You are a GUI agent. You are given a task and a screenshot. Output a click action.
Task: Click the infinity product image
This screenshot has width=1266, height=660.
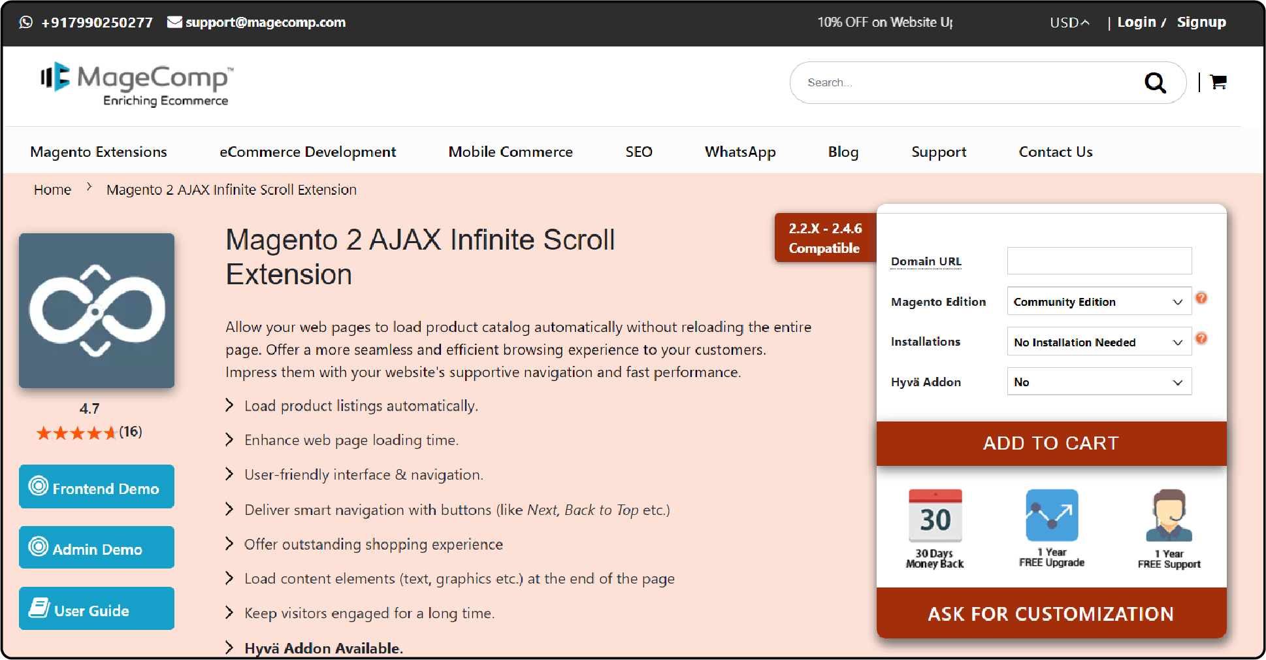(x=97, y=311)
